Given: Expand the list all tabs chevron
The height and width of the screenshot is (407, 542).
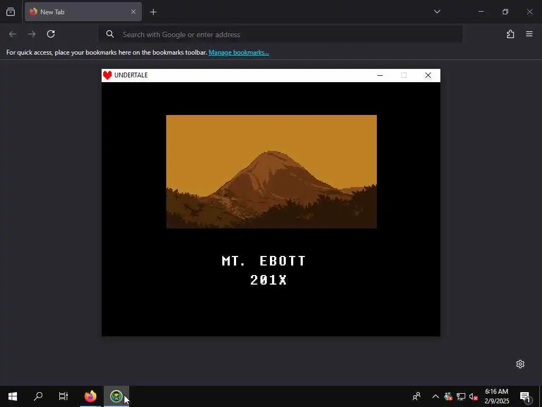Looking at the screenshot, I should tap(437, 12).
